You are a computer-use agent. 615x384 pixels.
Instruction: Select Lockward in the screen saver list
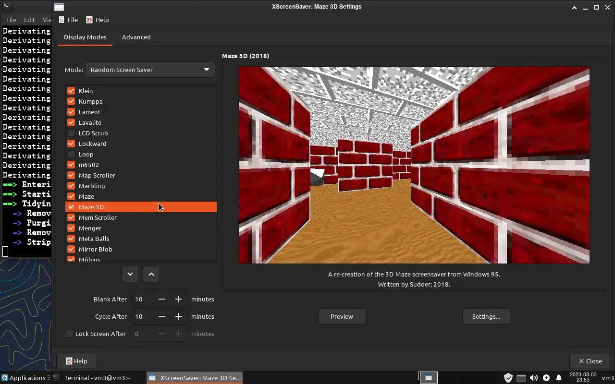141,144
